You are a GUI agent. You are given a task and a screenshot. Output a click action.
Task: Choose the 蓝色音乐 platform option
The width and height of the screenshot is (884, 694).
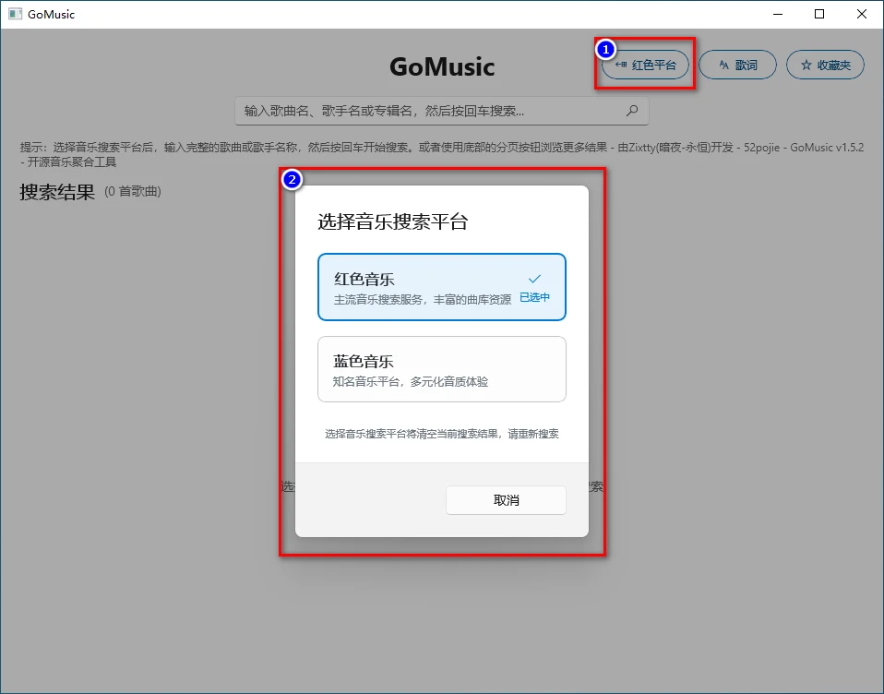click(441, 369)
